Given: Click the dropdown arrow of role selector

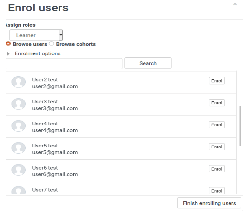Looking at the screenshot, I should tap(61, 35).
